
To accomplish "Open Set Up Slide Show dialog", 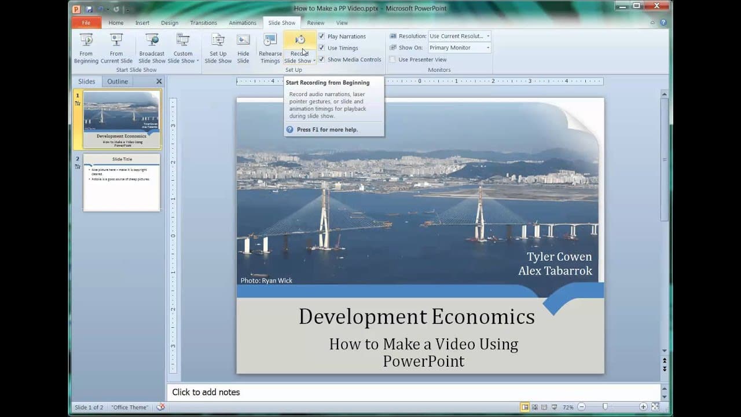I will [218, 49].
